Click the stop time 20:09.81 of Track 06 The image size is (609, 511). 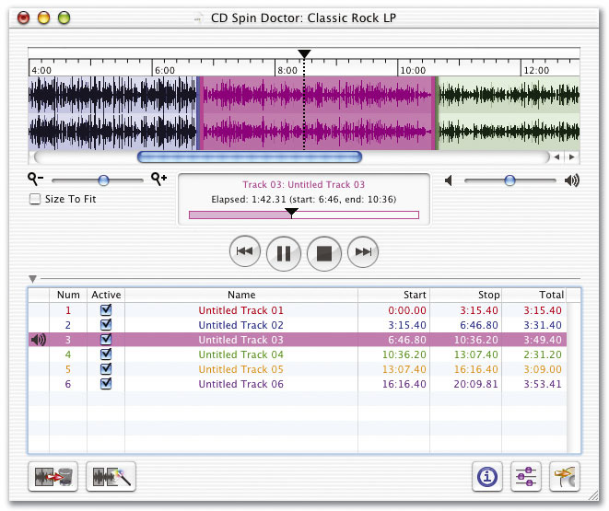tap(475, 384)
